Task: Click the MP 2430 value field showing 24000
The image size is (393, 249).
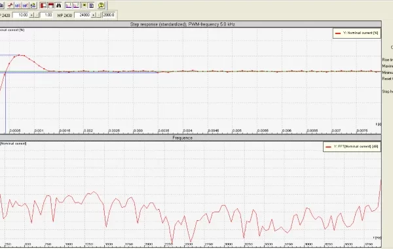Action: 83,15
